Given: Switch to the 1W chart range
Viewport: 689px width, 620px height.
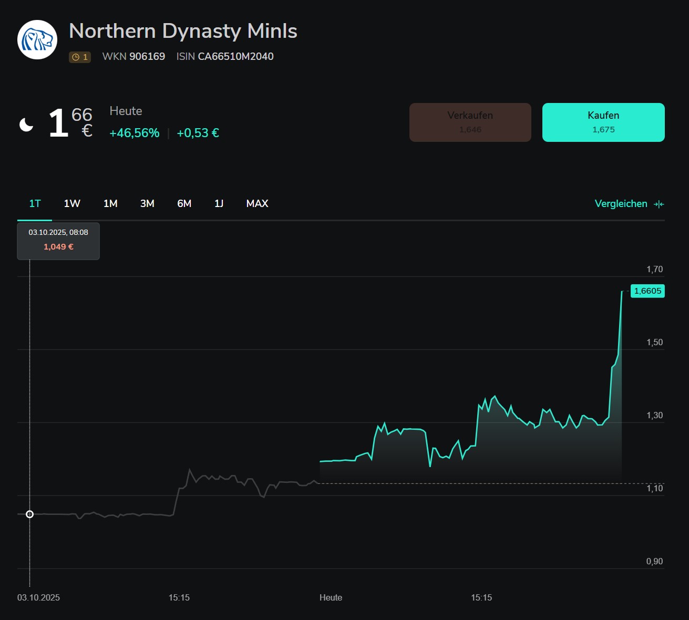Looking at the screenshot, I should tap(72, 204).
